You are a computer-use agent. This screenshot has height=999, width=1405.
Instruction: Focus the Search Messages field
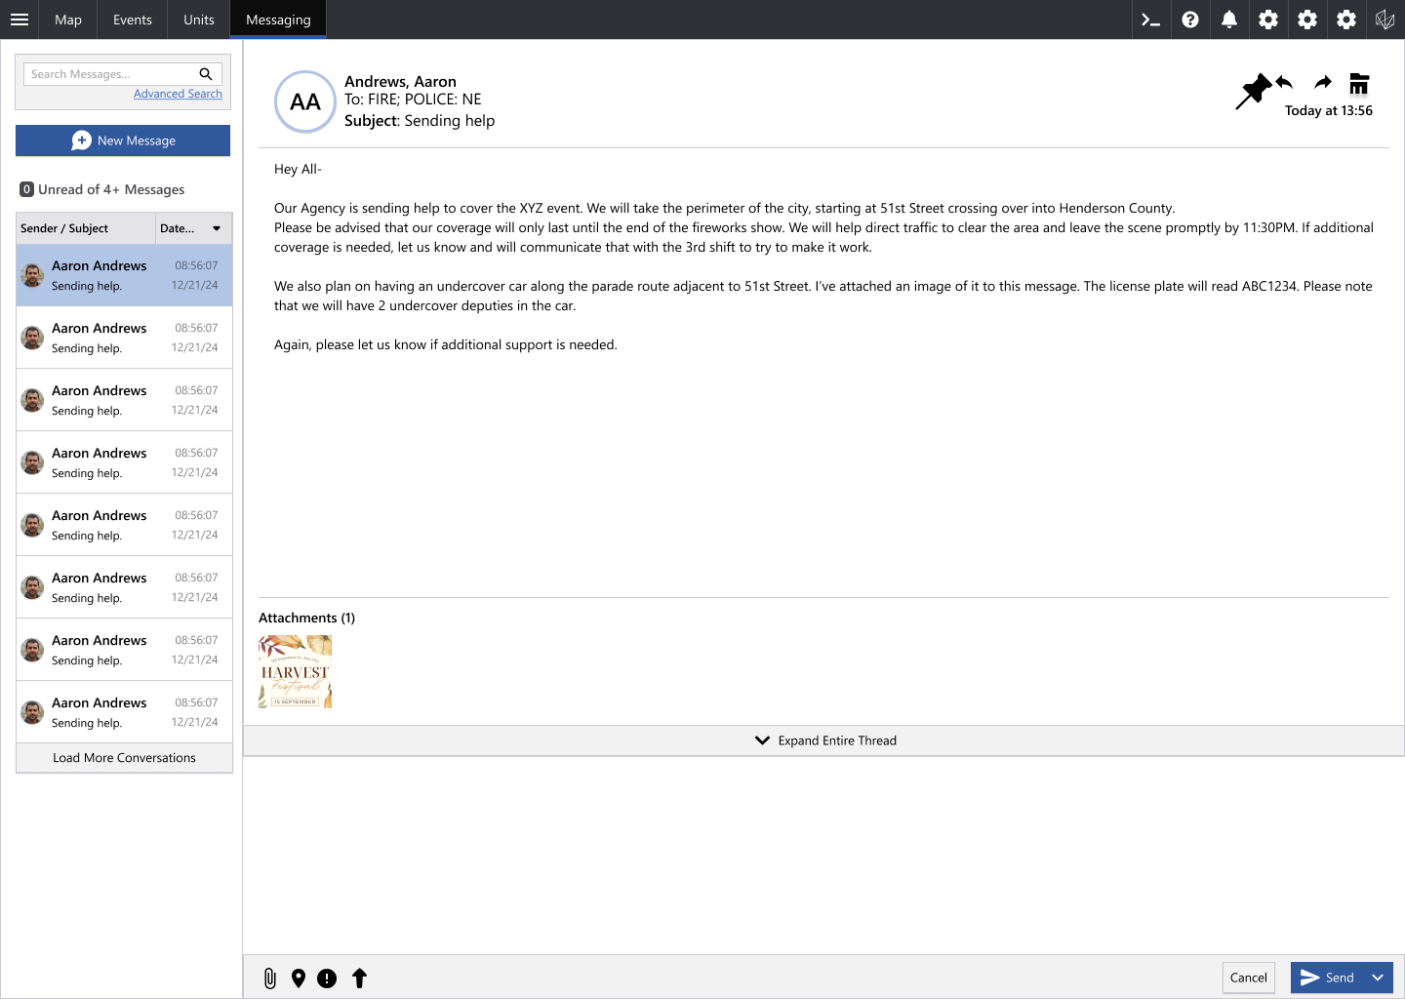(109, 74)
